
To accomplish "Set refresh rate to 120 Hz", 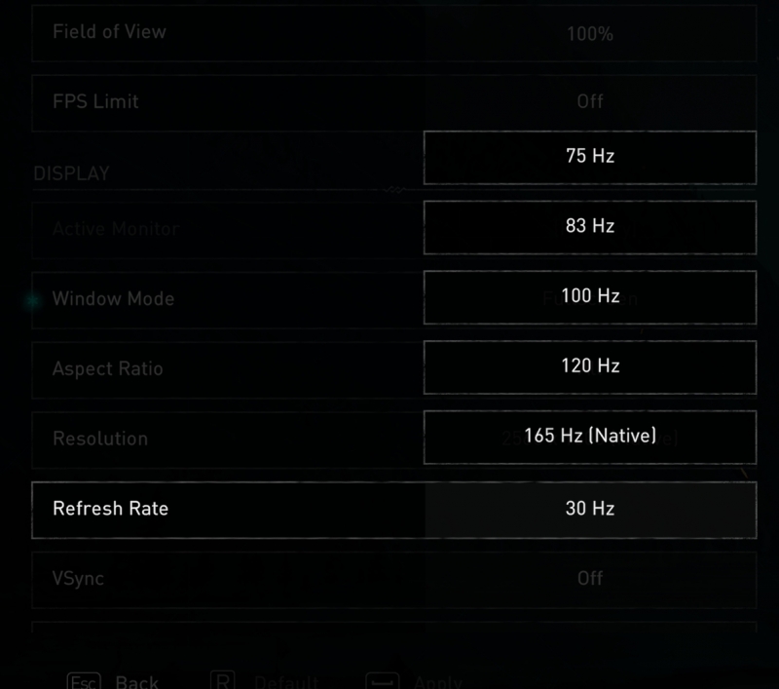I will (x=590, y=366).
